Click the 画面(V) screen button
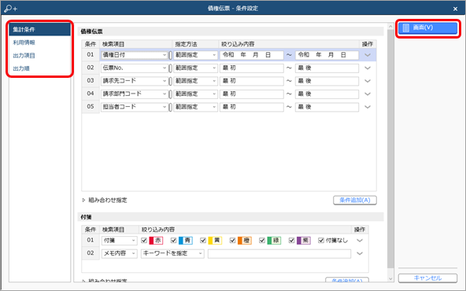The height and width of the screenshot is (291, 466). click(x=427, y=28)
